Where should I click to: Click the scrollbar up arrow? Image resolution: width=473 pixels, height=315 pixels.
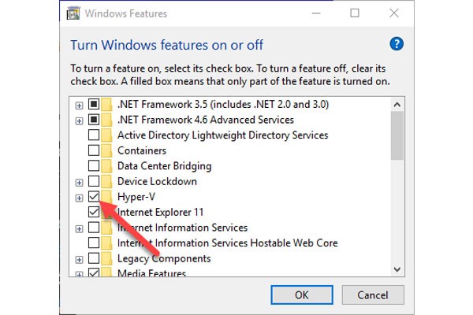click(397, 105)
